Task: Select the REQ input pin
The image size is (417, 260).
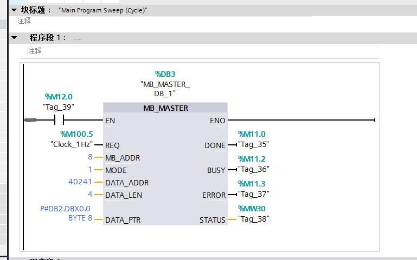Action: [x=112, y=145]
